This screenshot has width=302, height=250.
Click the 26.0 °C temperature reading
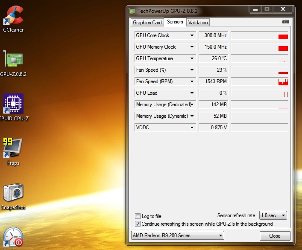pyautogui.click(x=214, y=58)
